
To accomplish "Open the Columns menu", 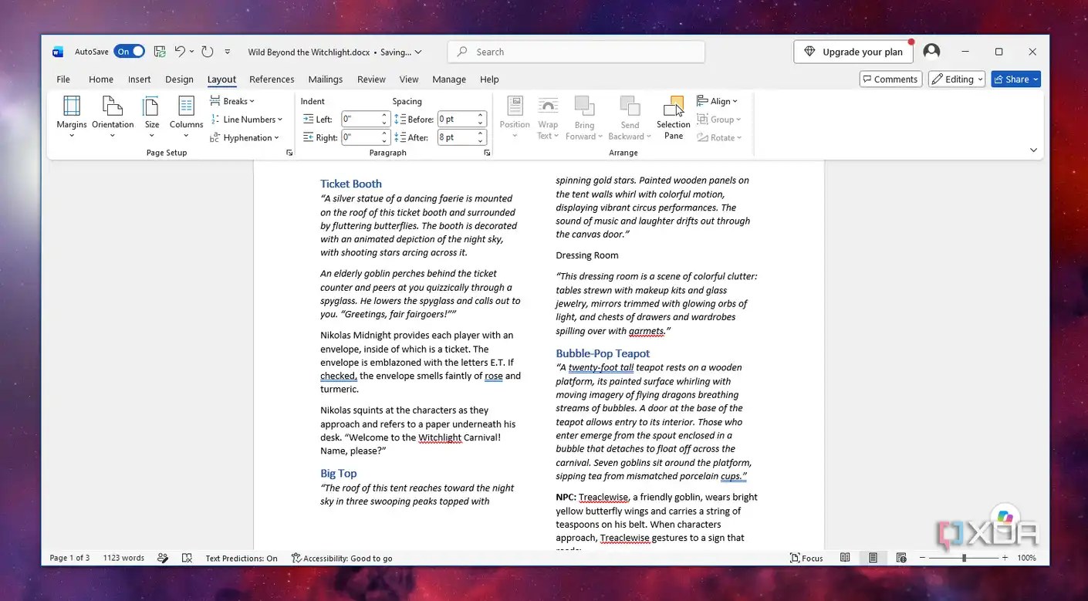I will point(186,116).
